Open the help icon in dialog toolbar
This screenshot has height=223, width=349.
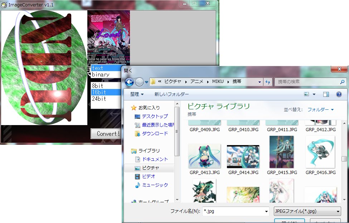pos(339,94)
